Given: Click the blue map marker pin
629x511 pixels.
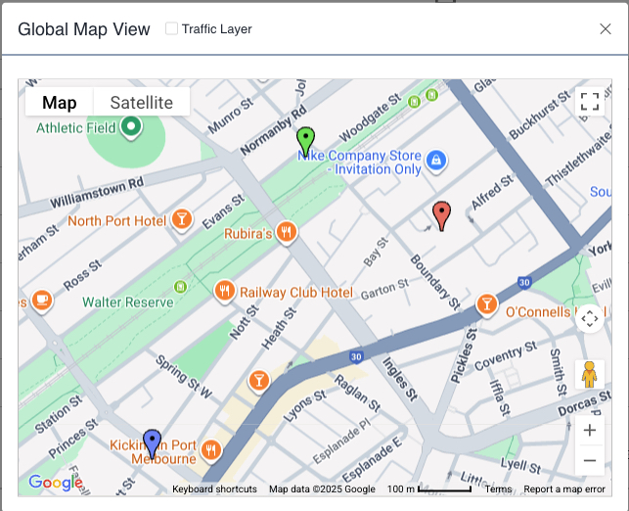Looking at the screenshot, I should [x=152, y=444].
